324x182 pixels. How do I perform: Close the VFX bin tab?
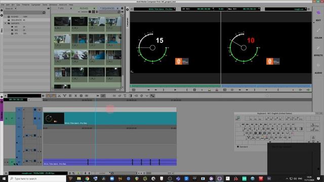(71, 9)
